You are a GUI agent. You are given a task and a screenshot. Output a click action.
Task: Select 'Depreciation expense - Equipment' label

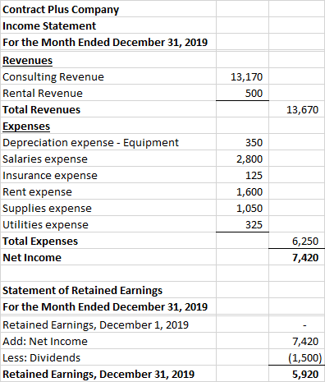click(90, 143)
